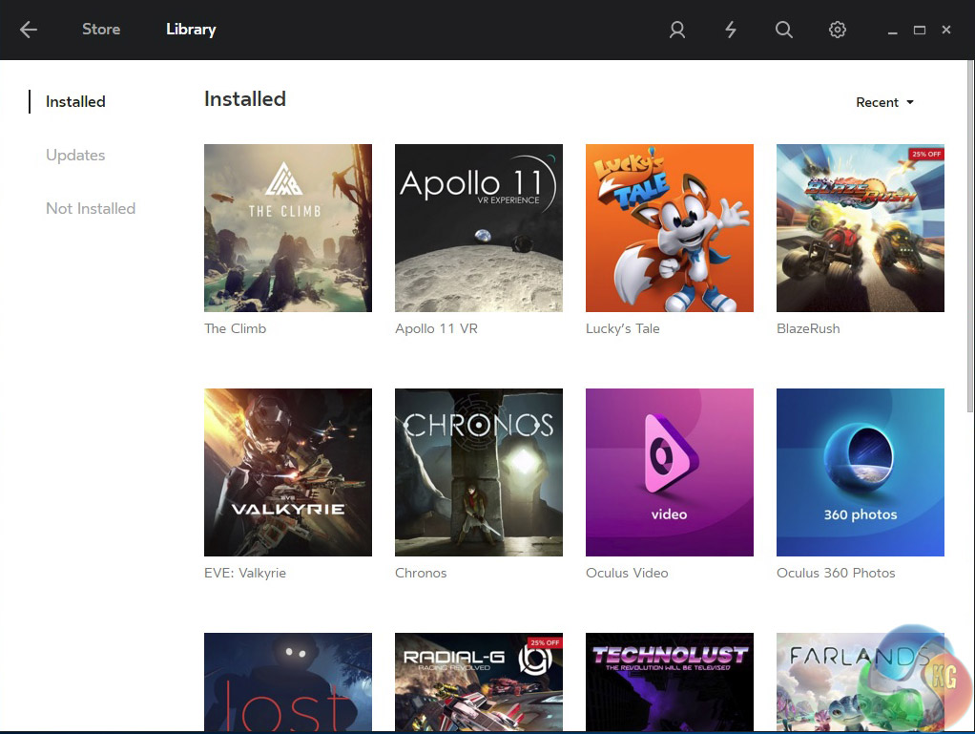Image resolution: width=975 pixels, height=734 pixels.
Task: Click the 'The Climb' title text
Action: [235, 328]
